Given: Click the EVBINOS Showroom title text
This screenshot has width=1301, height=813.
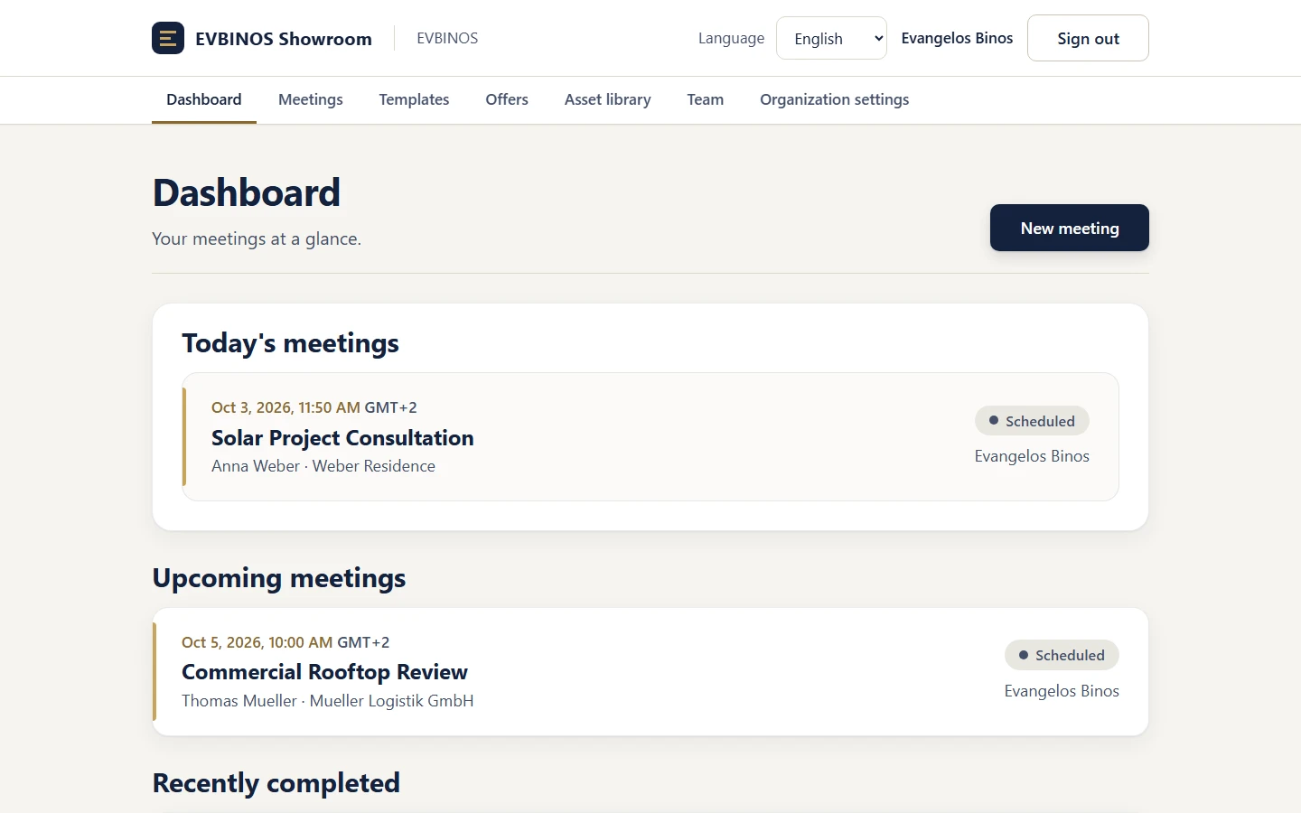Looking at the screenshot, I should pos(284,39).
